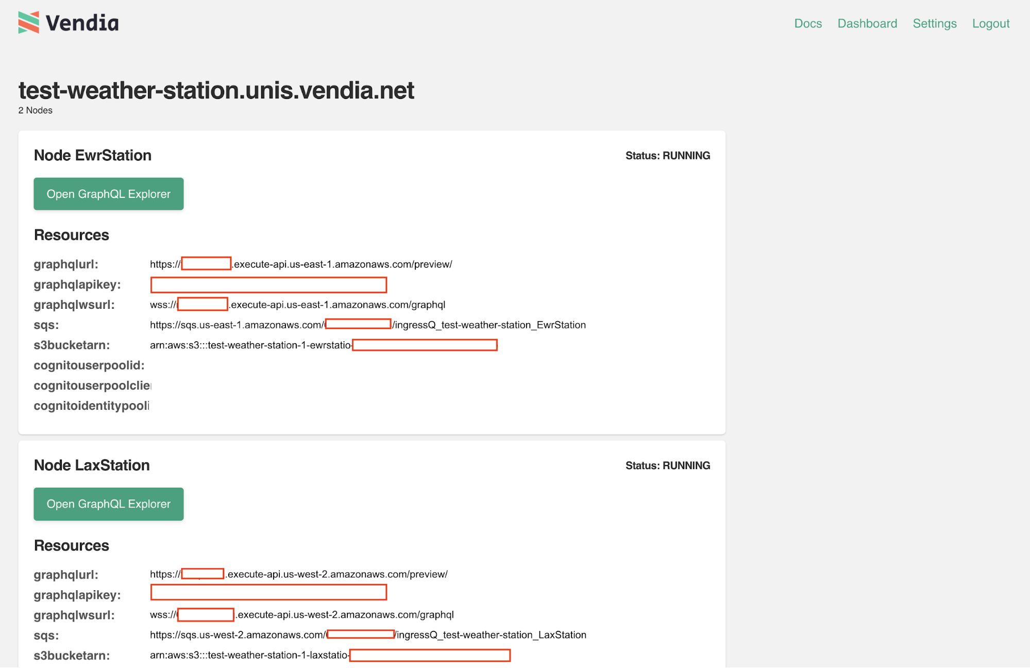
Task: Click the LaxStation sqs URL value
Action: [x=368, y=635]
